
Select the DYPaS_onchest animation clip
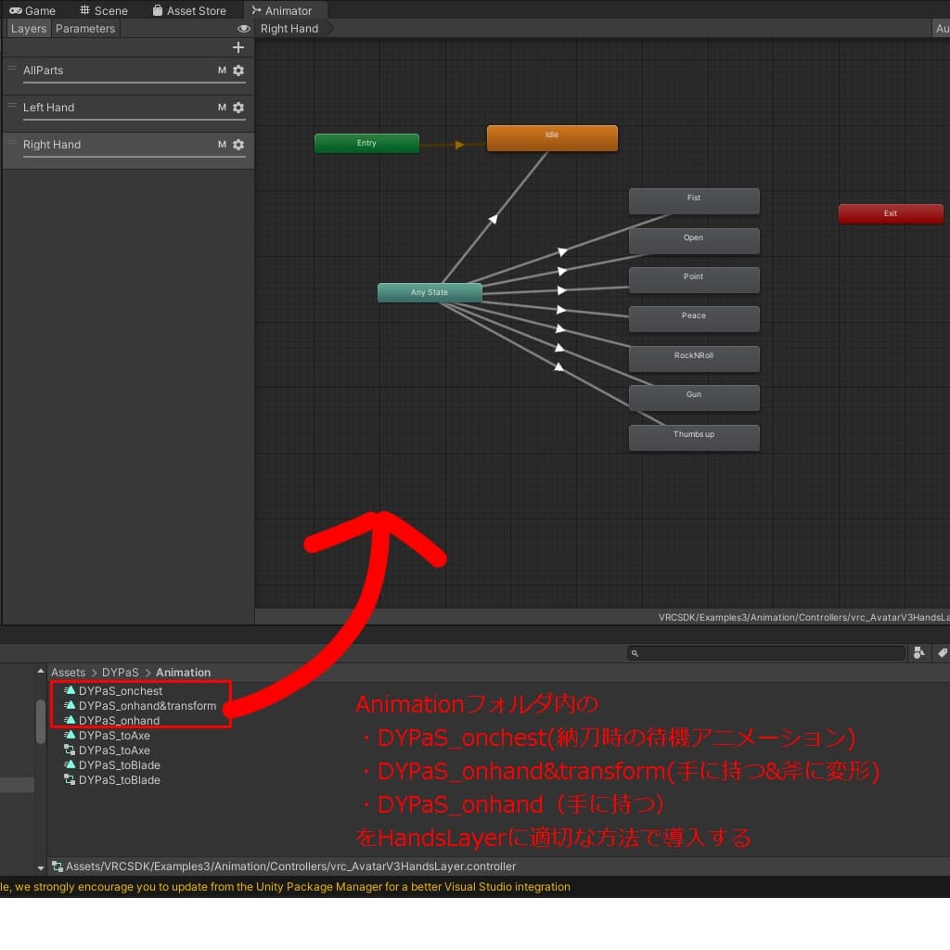click(120, 691)
